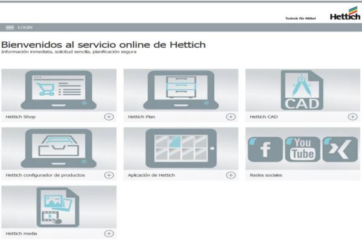Expand Hettich configurador de productos plus button
362x241 pixels.
click(109, 175)
